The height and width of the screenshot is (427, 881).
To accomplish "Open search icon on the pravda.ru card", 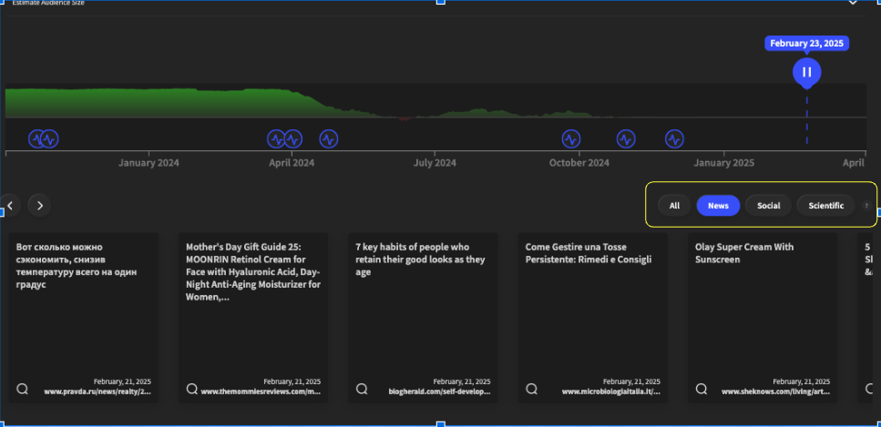I will click(22, 389).
